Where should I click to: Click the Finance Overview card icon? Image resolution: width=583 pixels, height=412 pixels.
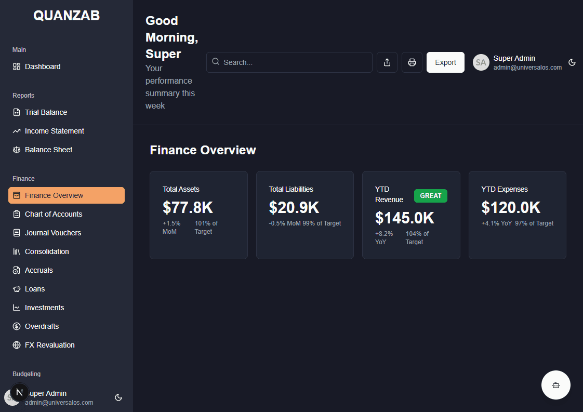click(16, 195)
